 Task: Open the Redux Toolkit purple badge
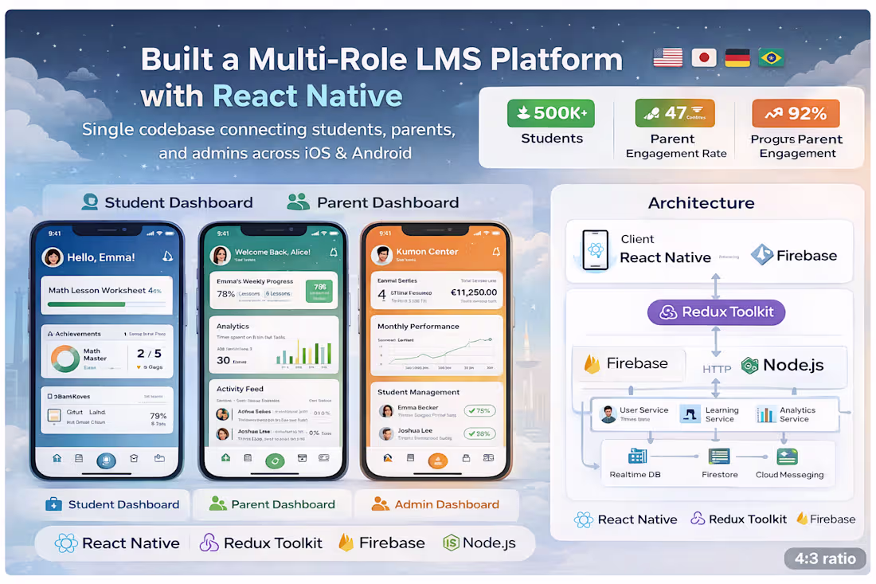(716, 312)
